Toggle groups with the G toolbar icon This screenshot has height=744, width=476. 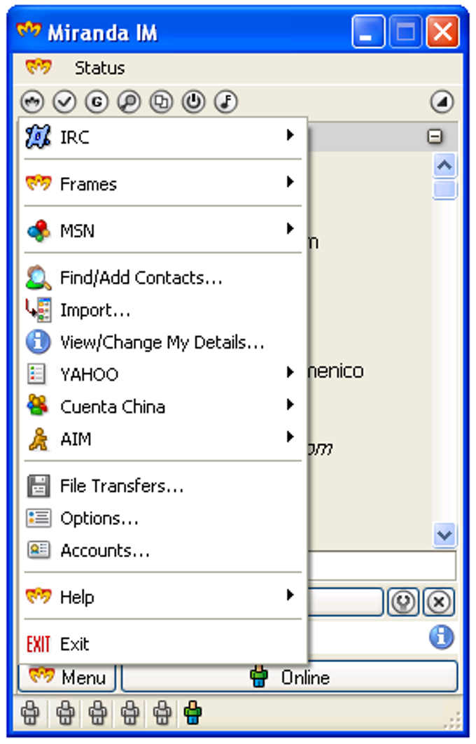pyautogui.click(x=97, y=101)
